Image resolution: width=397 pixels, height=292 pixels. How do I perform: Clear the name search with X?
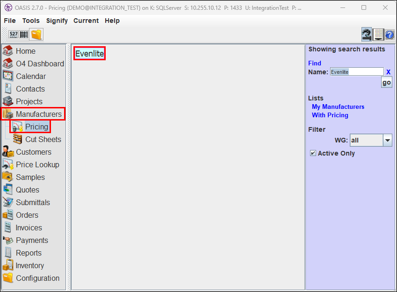(388, 72)
